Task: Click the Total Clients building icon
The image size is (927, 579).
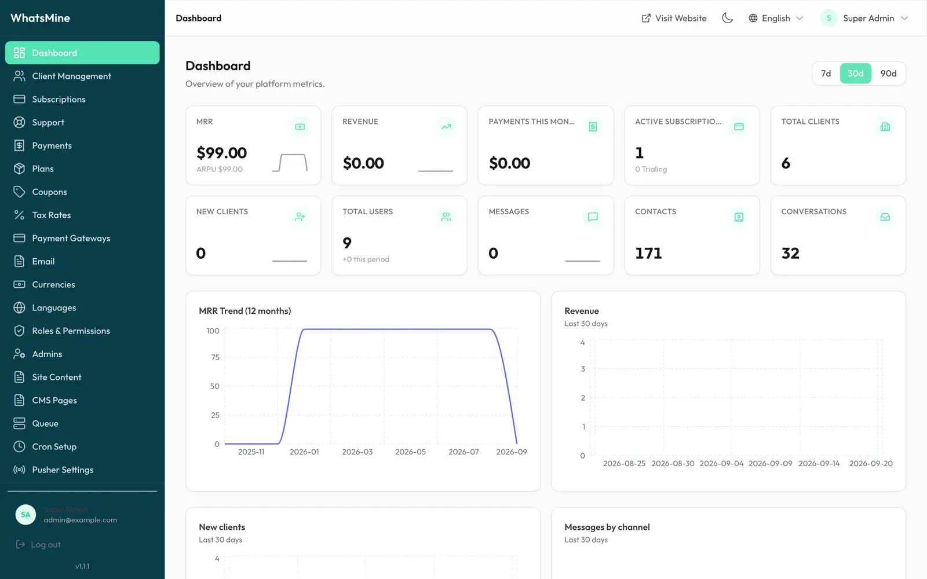Action: (885, 127)
